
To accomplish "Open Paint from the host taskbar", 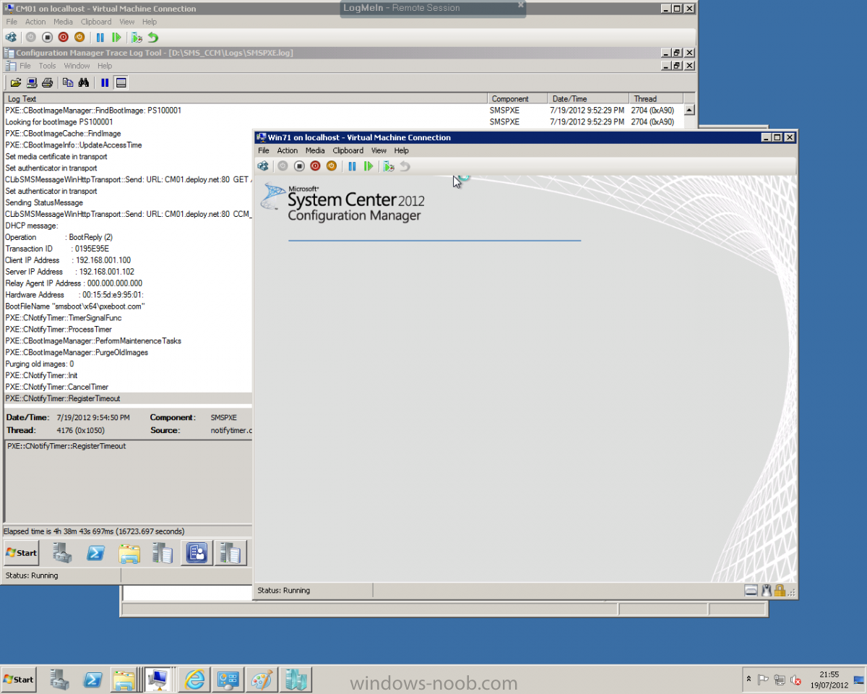I will 262,680.
